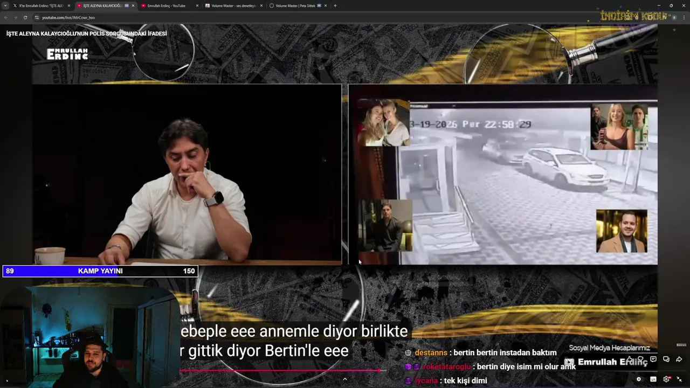Image resolution: width=690 pixels, height=388 pixels.
Task: Click the seated man photo on left
Action: 385,225
